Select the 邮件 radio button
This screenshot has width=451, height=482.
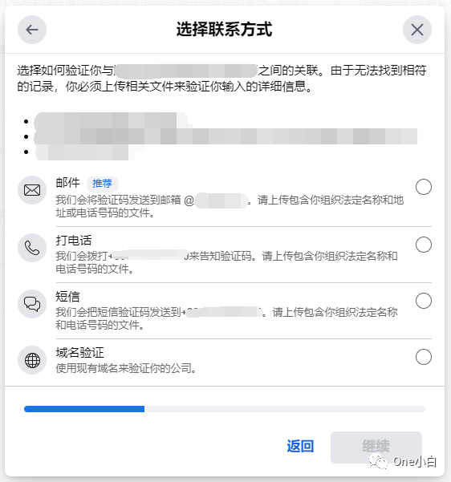point(423,187)
